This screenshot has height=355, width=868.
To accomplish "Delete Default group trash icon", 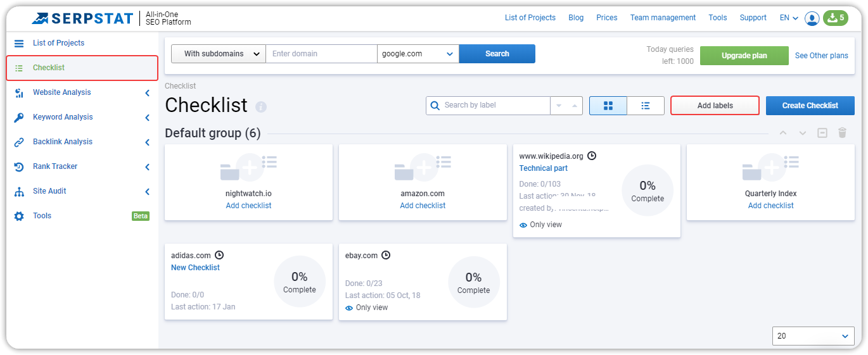I will [842, 133].
